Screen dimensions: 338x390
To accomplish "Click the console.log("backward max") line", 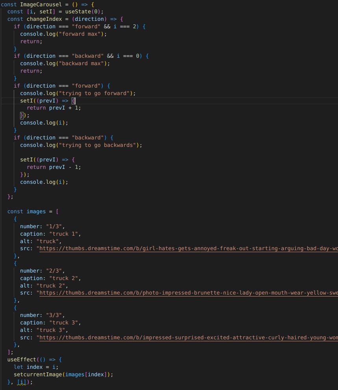I will click(65, 63).
